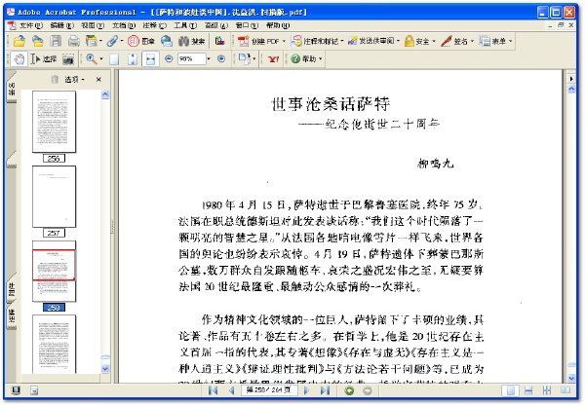Click the 图章 stamp tool button
This screenshot has width=585, height=406.
[x=140, y=41]
